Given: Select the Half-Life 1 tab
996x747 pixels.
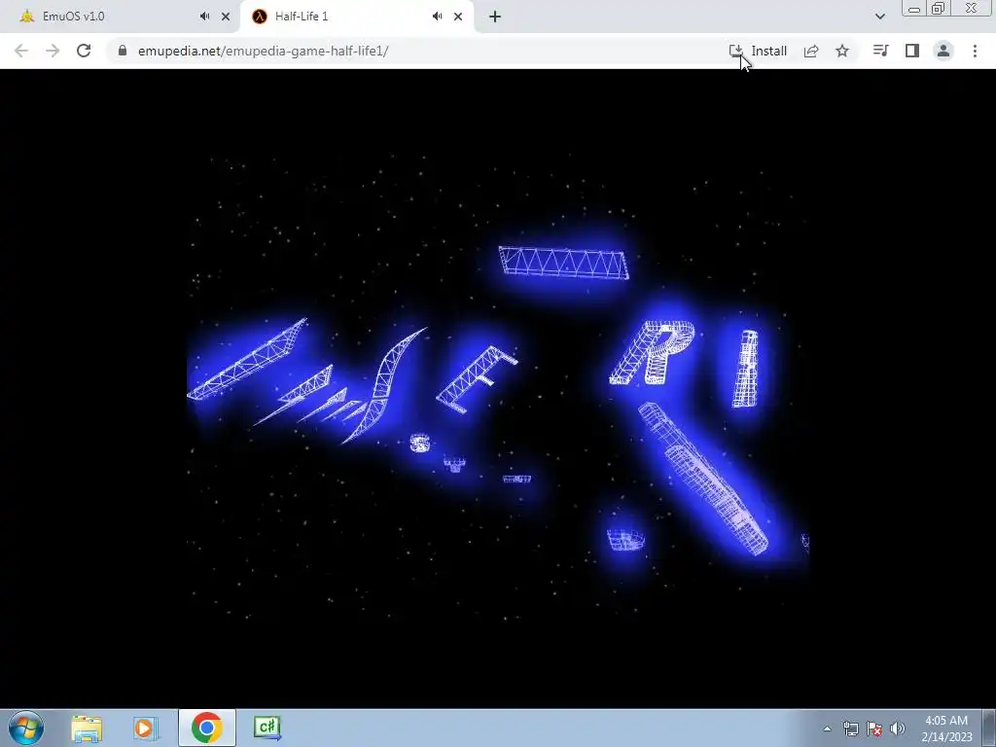Looking at the screenshot, I should [356, 17].
